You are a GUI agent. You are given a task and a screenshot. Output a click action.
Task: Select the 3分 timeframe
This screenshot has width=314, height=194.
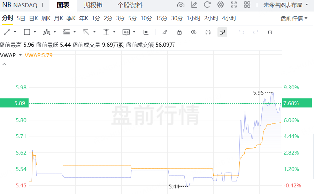[120, 18]
